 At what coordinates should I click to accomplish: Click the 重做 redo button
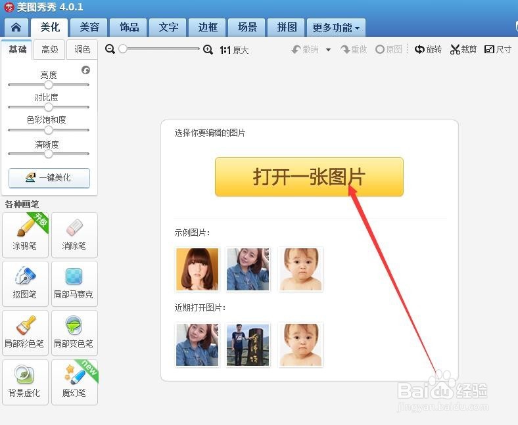pos(354,49)
